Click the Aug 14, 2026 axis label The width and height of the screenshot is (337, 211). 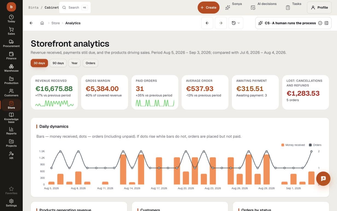132,188
